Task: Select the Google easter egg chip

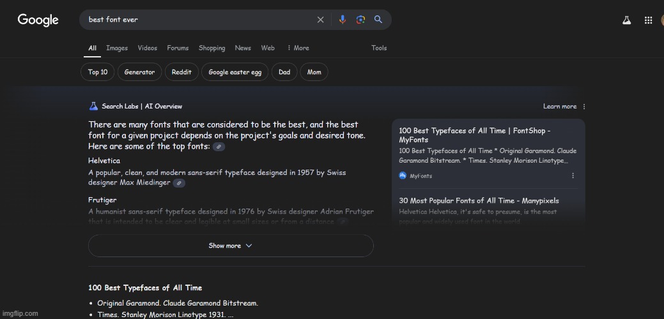Action: point(235,72)
